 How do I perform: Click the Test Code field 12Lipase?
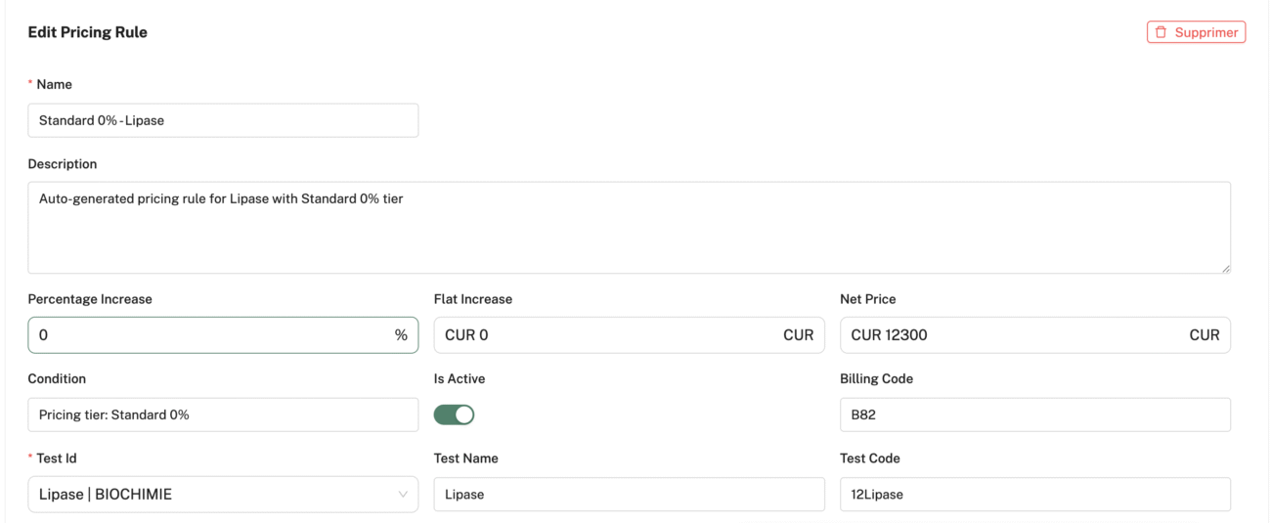tap(1035, 495)
